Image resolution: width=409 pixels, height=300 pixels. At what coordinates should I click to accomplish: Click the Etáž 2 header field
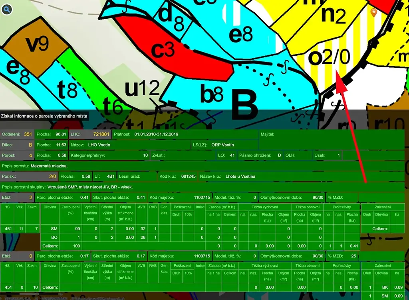pos(17,197)
